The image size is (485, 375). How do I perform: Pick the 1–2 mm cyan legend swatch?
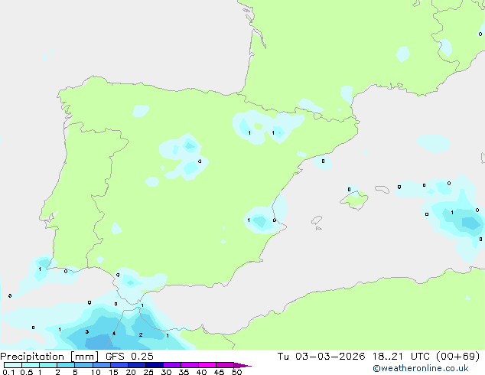pos(48,365)
